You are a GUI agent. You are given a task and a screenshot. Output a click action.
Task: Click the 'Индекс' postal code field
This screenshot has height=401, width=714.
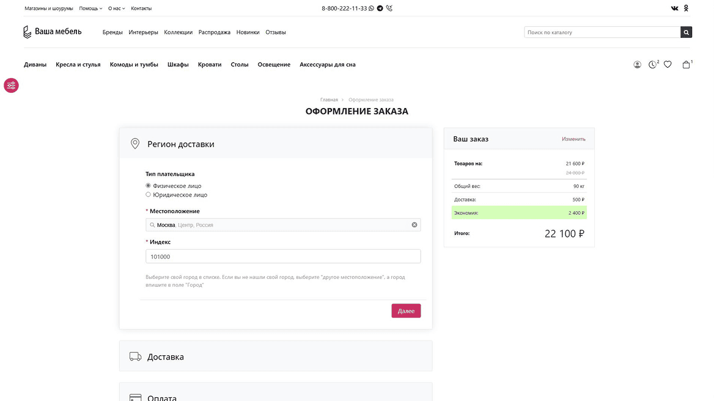[282, 256]
